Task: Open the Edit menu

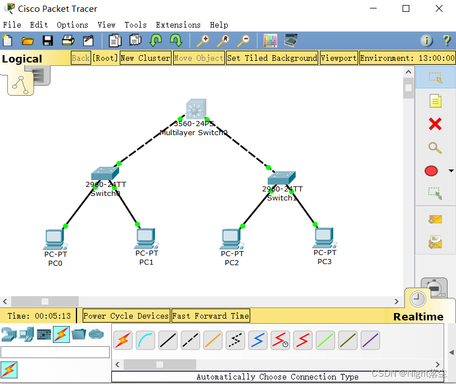Action: (x=39, y=25)
